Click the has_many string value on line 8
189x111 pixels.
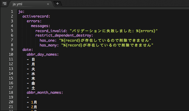[x=107, y=45]
